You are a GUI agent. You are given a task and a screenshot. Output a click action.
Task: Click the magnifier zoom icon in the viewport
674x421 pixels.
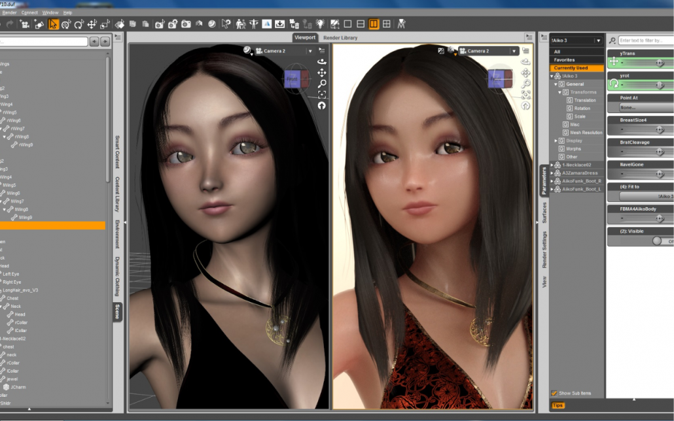[x=321, y=84]
